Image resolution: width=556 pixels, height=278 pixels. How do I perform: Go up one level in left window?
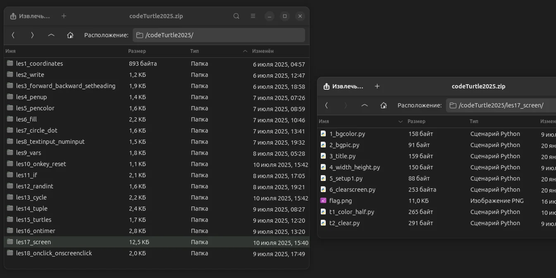coord(51,35)
